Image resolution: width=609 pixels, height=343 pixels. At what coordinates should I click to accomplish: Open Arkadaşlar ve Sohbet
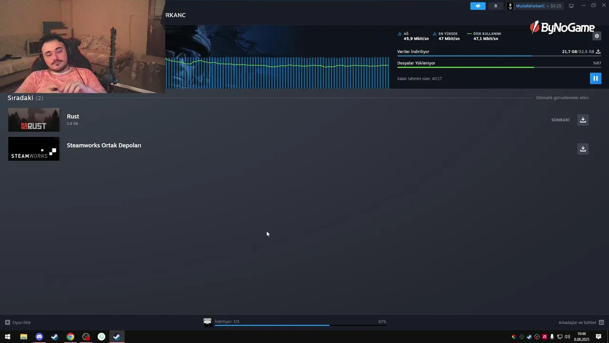click(x=577, y=323)
